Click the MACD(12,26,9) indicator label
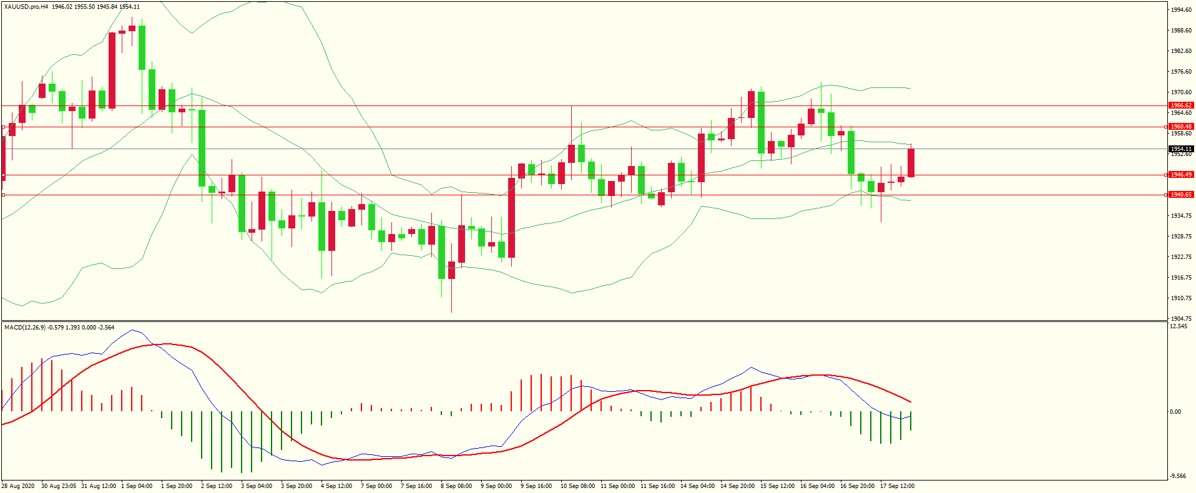The width and height of the screenshot is (1196, 493). [24, 327]
